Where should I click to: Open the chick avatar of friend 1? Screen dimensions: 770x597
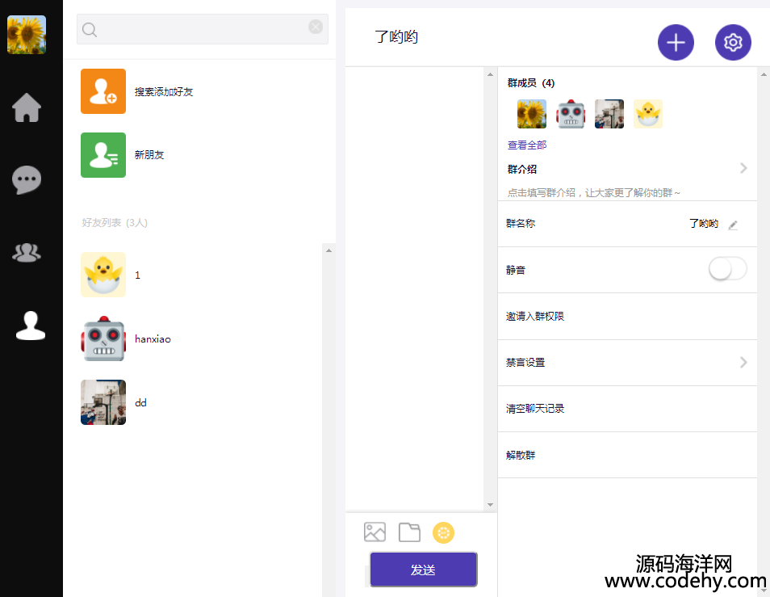[x=103, y=275]
